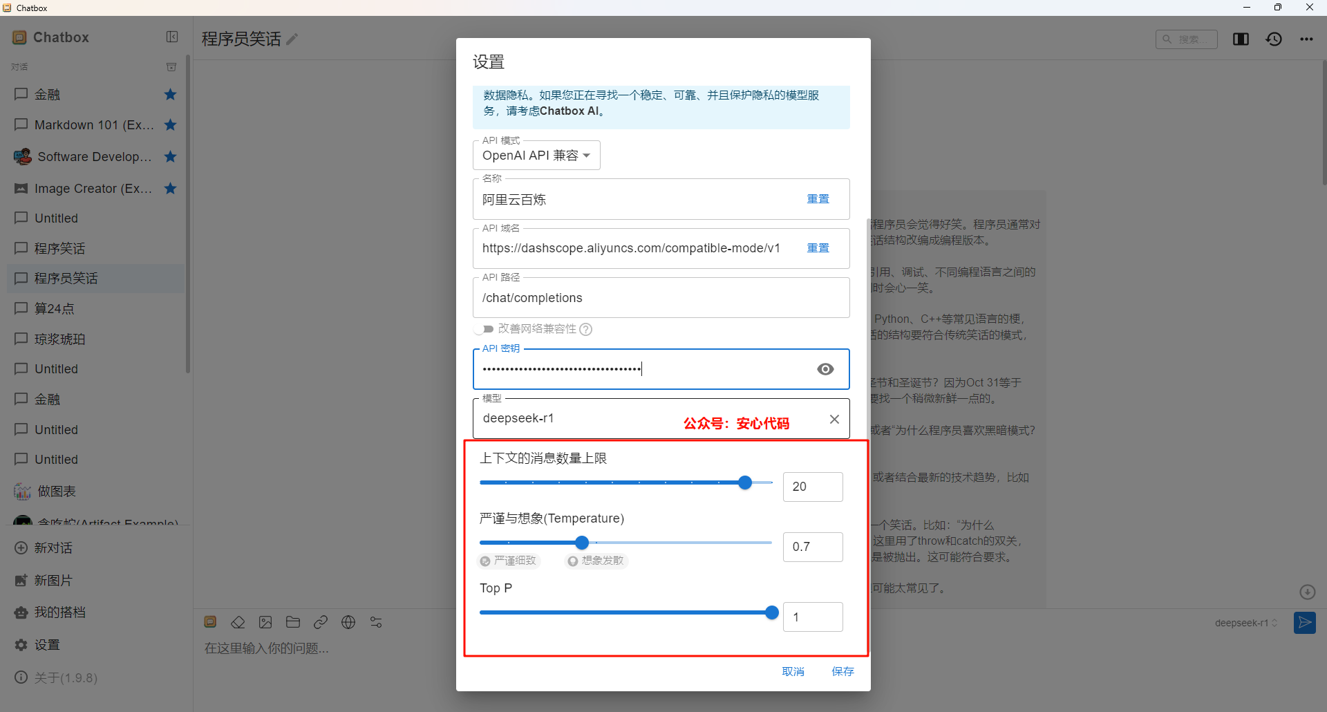The height and width of the screenshot is (712, 1327).
Task: Click 保存 to save settings
Action: point(843,672)
